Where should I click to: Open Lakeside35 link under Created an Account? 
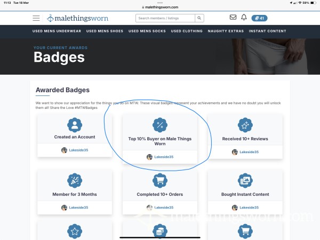click(78, 150)
